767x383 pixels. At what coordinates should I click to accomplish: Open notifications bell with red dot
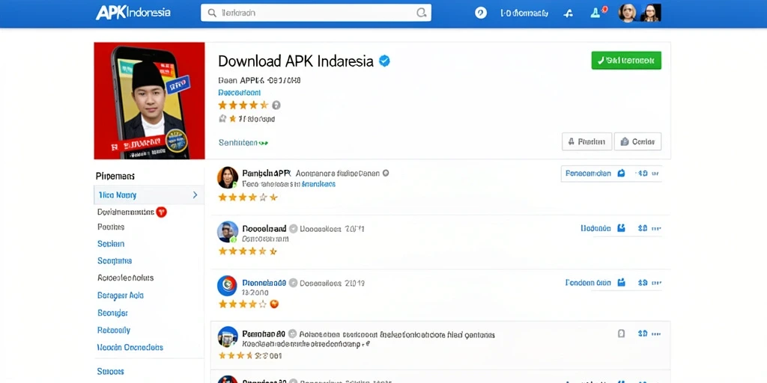(597, 13)
